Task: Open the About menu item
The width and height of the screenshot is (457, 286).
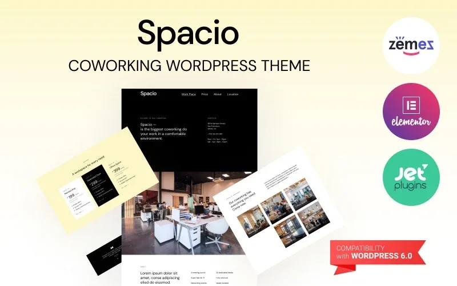Action: pos(218,94)
